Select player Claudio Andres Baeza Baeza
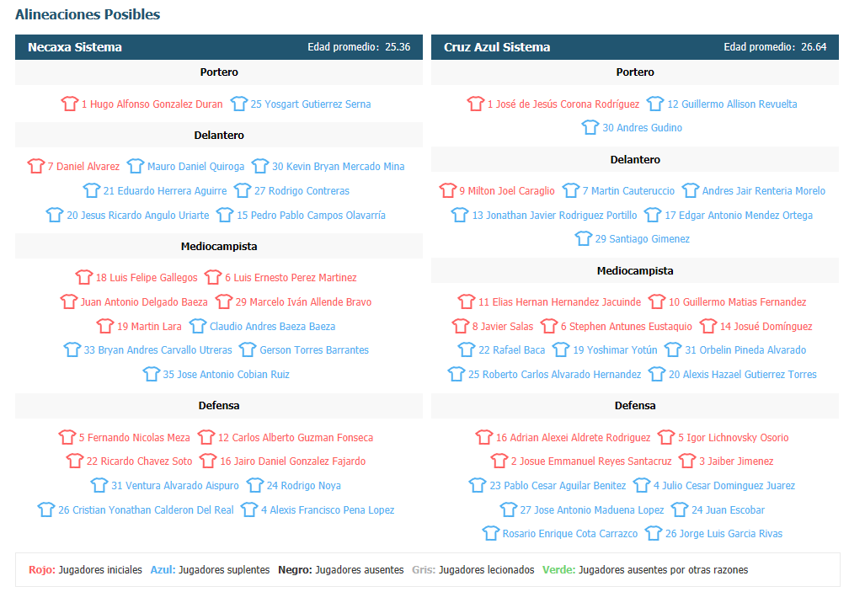 click(272, 326)
